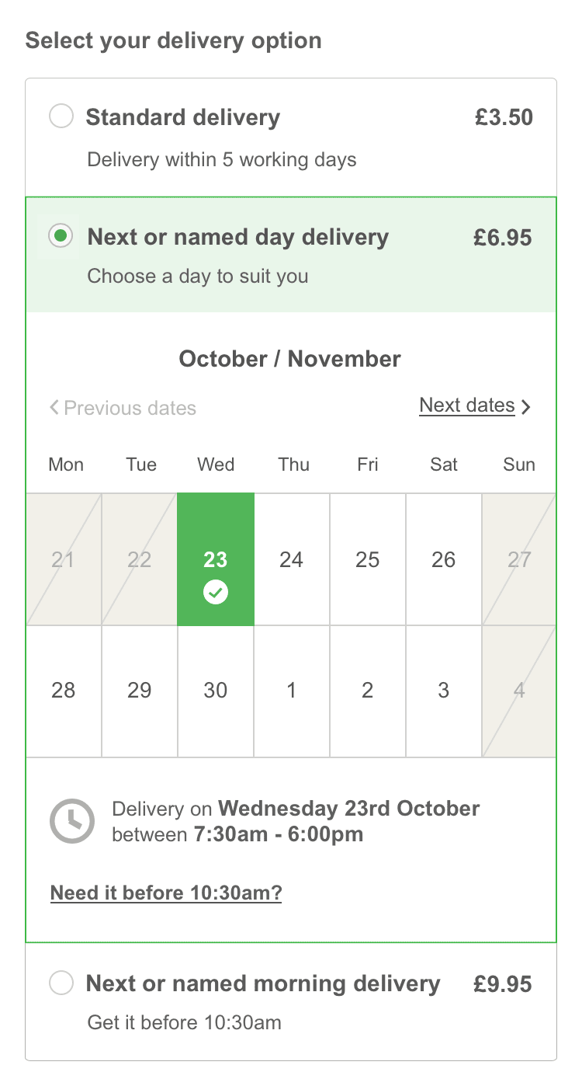
Task: Click the clock icon beside delivery time
Action: pyautogui.click(x=72, y=821)
